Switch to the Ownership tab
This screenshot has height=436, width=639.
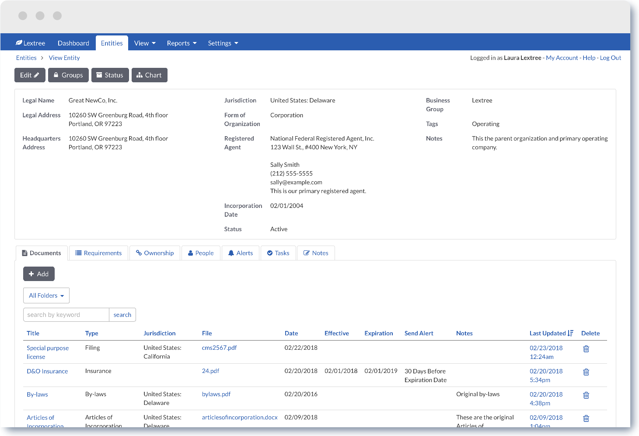coord(155,253)
